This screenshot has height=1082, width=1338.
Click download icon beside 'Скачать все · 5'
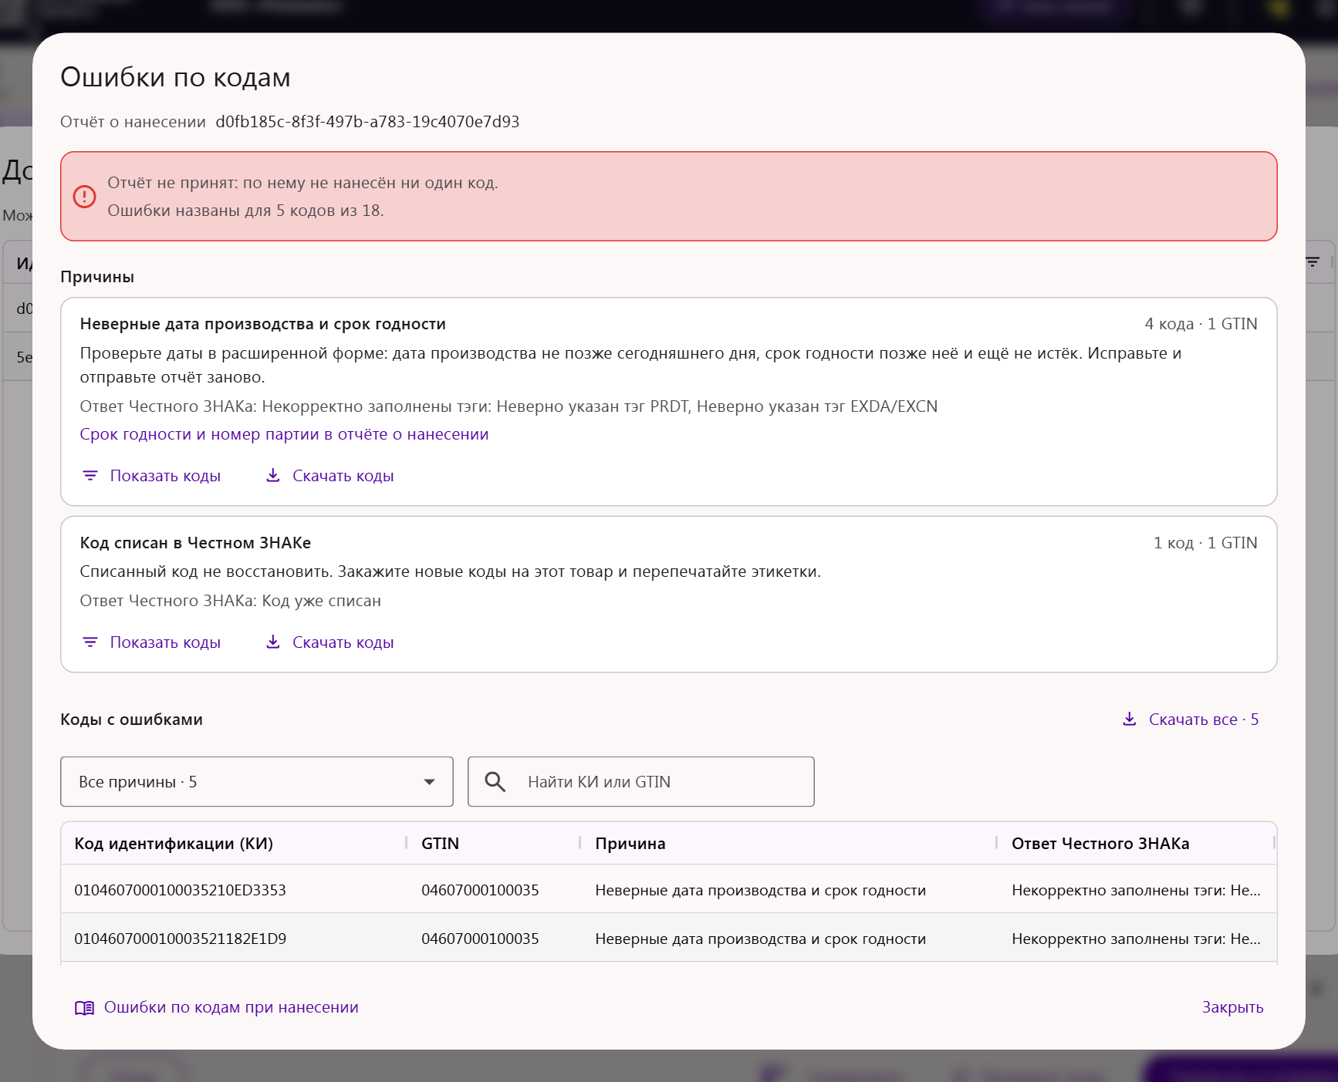(x=1130, y=719)
